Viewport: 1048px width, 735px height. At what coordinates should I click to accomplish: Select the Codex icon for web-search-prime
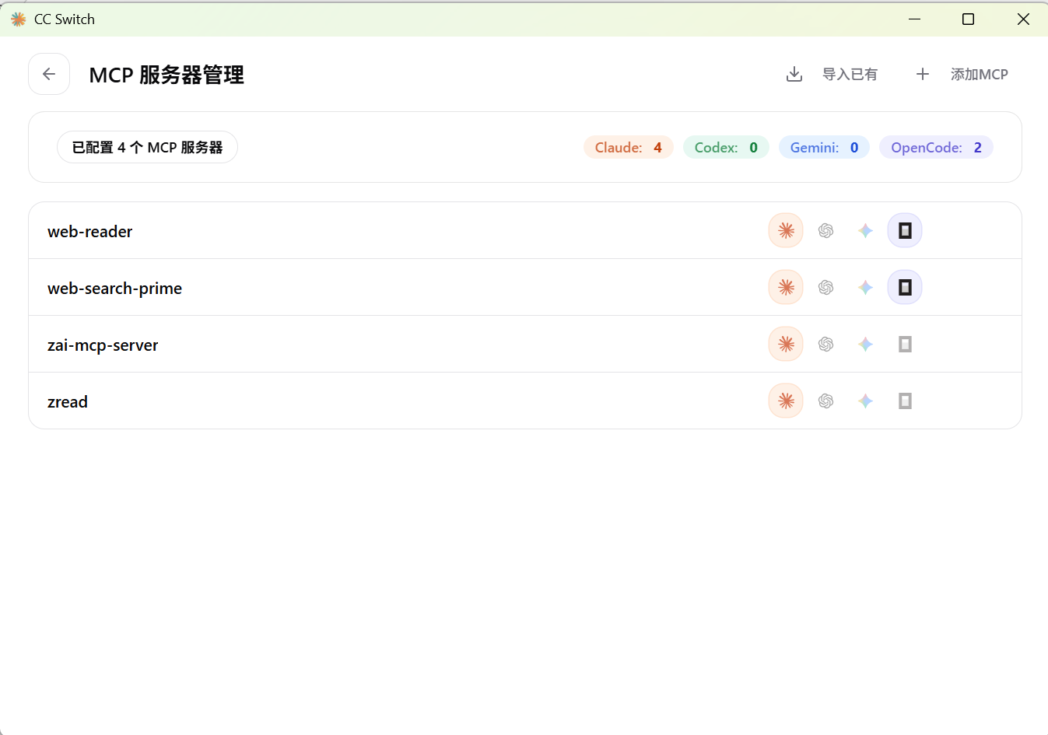tap(825, 287)
